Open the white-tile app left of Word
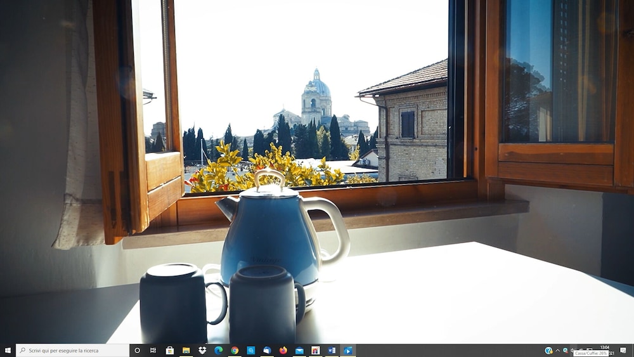 [x=315, y=350]
